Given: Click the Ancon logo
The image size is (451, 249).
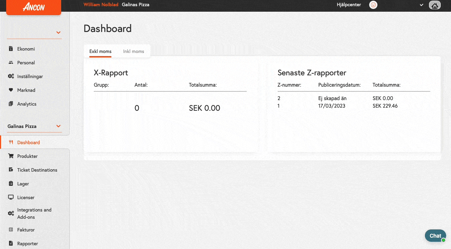Looking at the screenshot, I should click(x=34, y=7).
